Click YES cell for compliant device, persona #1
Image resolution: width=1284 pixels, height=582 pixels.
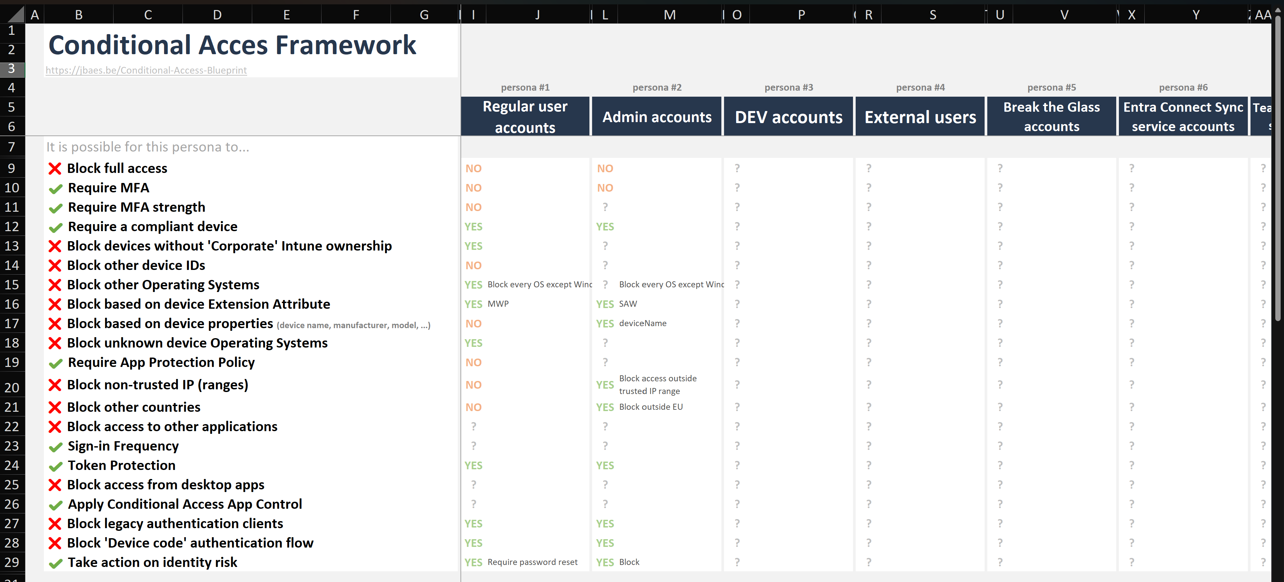[x=473, y=226]
